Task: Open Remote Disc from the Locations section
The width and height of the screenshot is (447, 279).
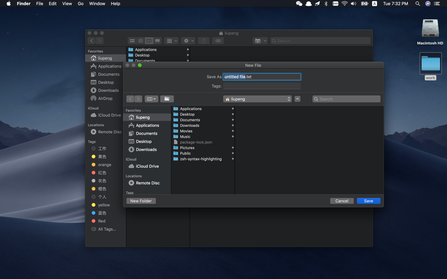Action: [147, 183]
